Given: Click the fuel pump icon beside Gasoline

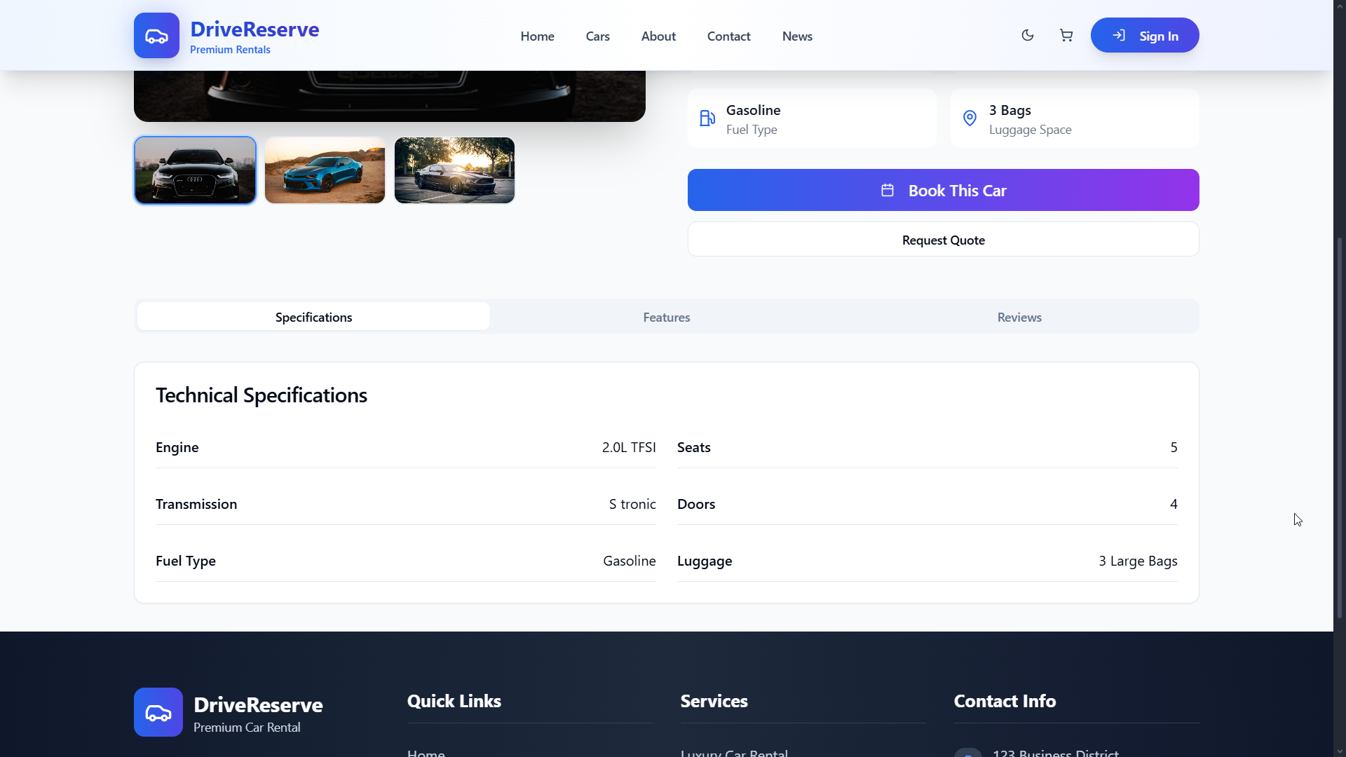Looking at the screenshot, I should pyautogui.click(x=707, y=118).
